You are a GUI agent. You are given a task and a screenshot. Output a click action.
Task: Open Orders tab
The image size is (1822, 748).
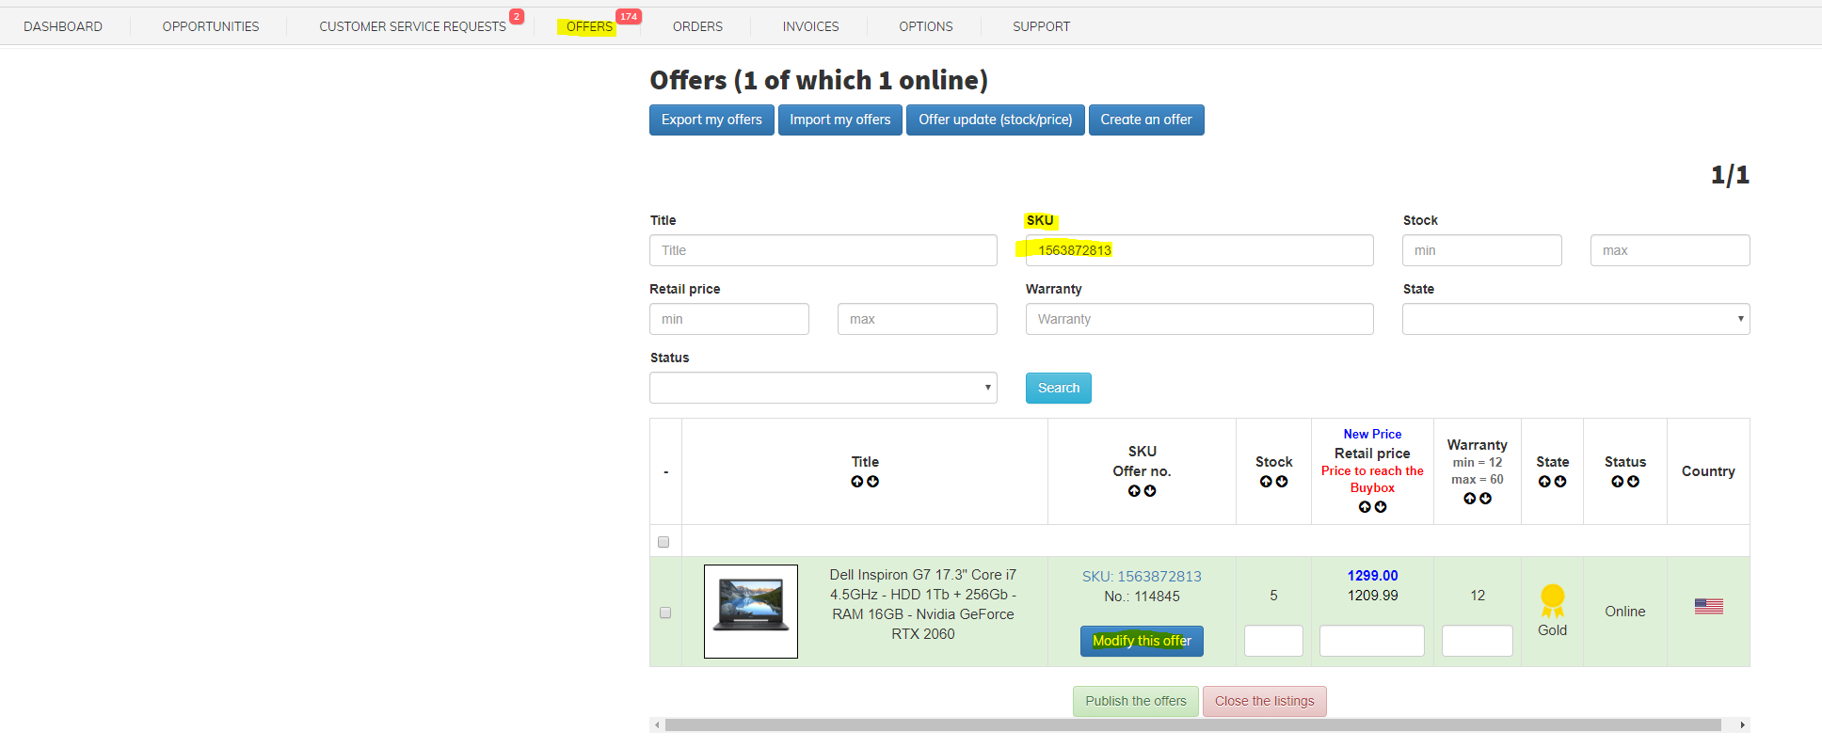[697, 26]
